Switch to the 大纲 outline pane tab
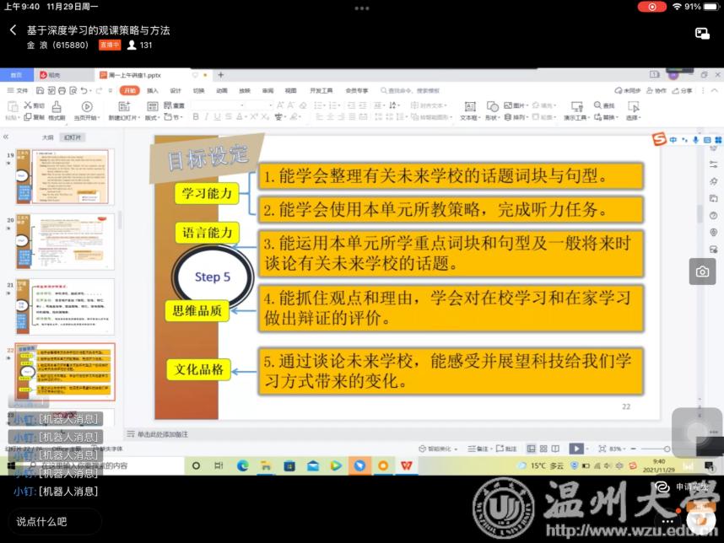Viewport: 724px width, 543px height. 47,137
